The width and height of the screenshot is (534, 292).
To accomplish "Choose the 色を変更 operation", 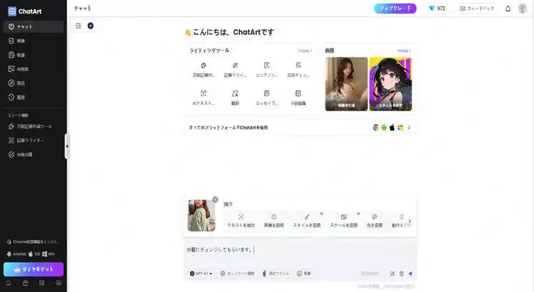I will [375, 220].
